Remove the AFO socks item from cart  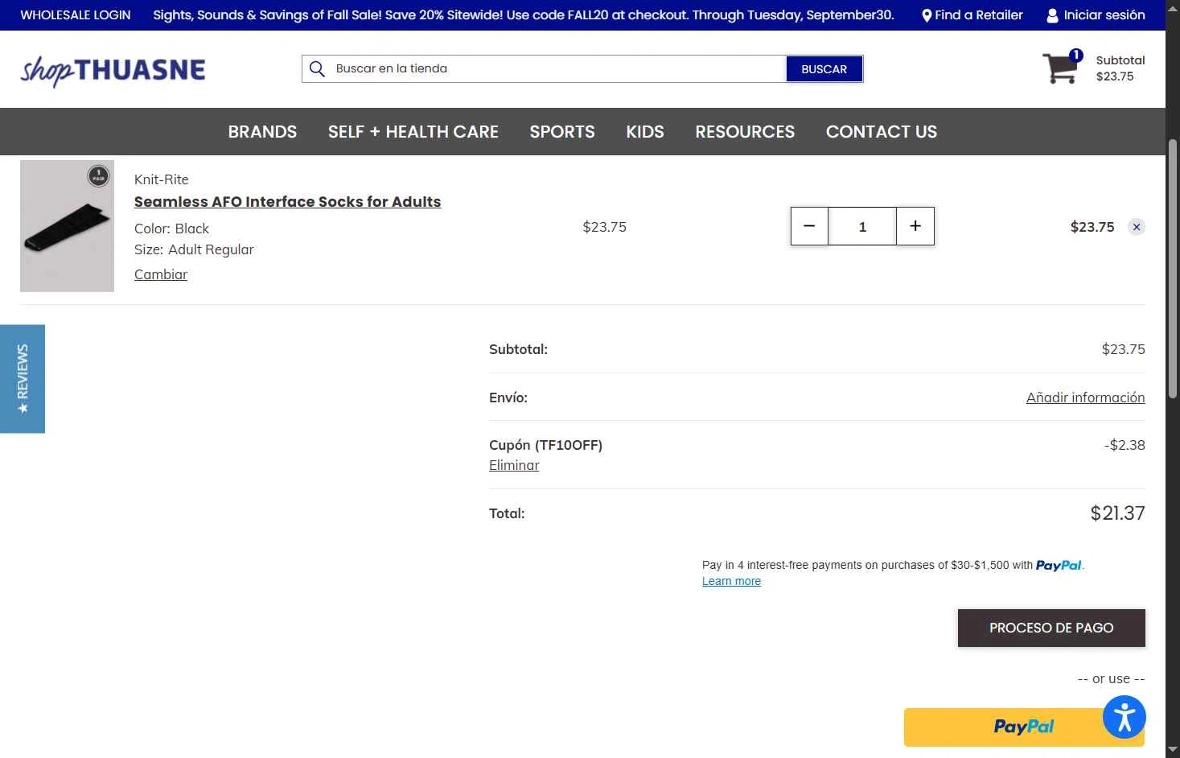click(1137, 227)
